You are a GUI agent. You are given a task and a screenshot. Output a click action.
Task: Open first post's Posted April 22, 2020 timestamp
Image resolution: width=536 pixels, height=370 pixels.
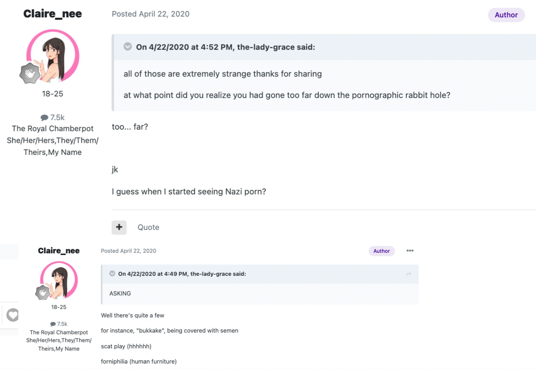pyautogui.click(x=150, y=14)
